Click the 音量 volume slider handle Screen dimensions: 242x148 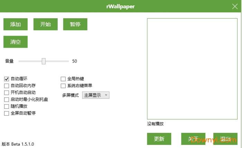(x=44, y=61)
